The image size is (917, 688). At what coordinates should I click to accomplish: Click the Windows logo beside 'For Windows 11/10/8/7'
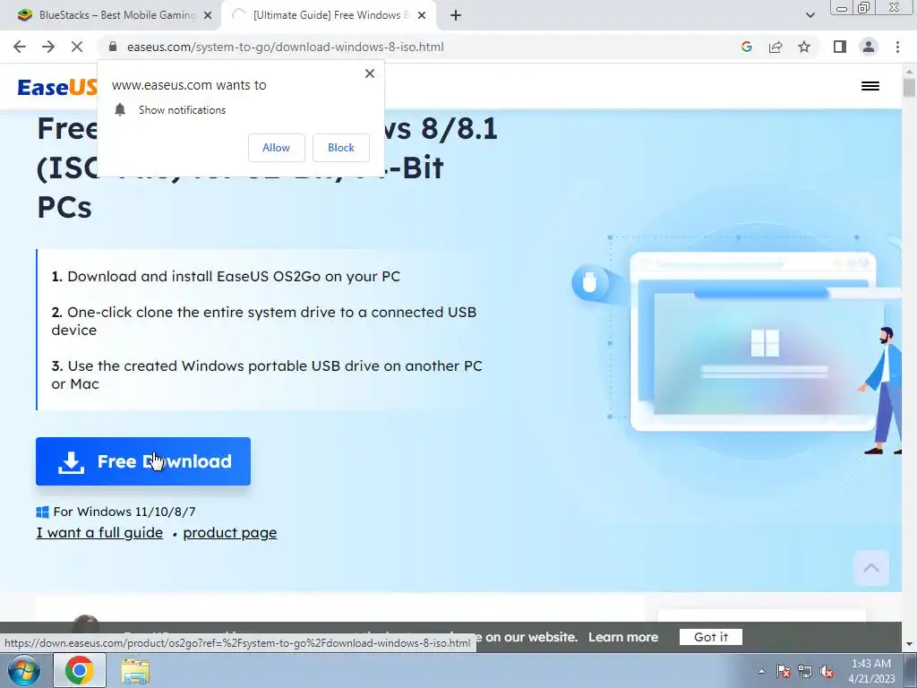coord(42,512)
